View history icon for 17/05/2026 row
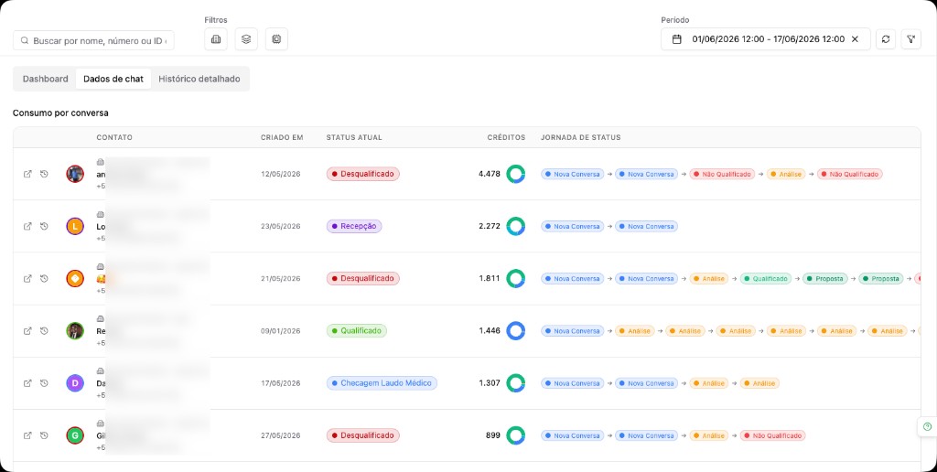 tap(44, 383)
